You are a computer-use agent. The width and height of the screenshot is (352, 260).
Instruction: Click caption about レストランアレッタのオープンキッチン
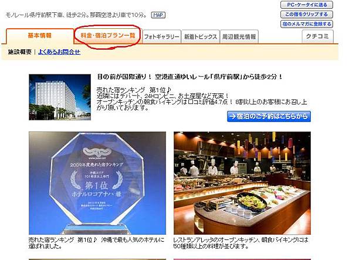tap(241, 243)
